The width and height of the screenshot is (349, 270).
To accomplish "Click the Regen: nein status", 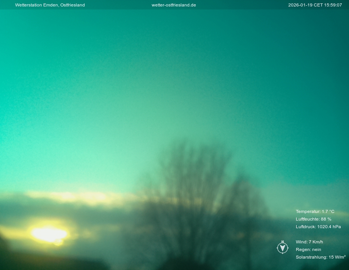I will coord(308,249).
